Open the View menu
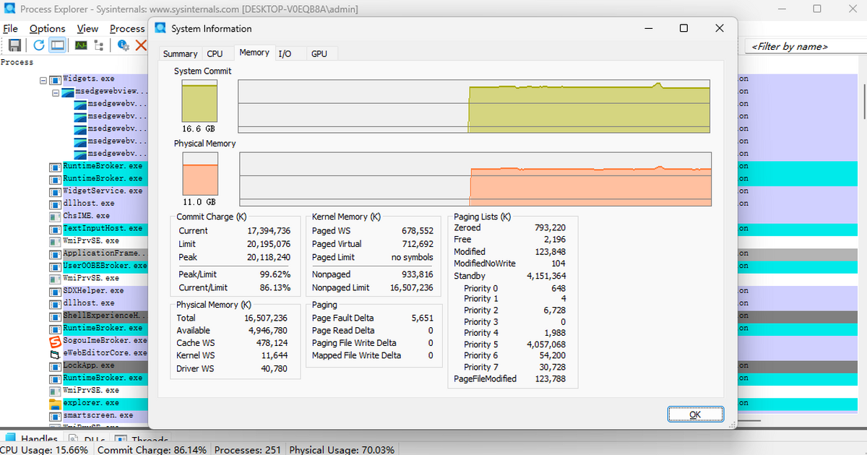The height and width of the screenshot is (455, 867). [x=87, y=29]
